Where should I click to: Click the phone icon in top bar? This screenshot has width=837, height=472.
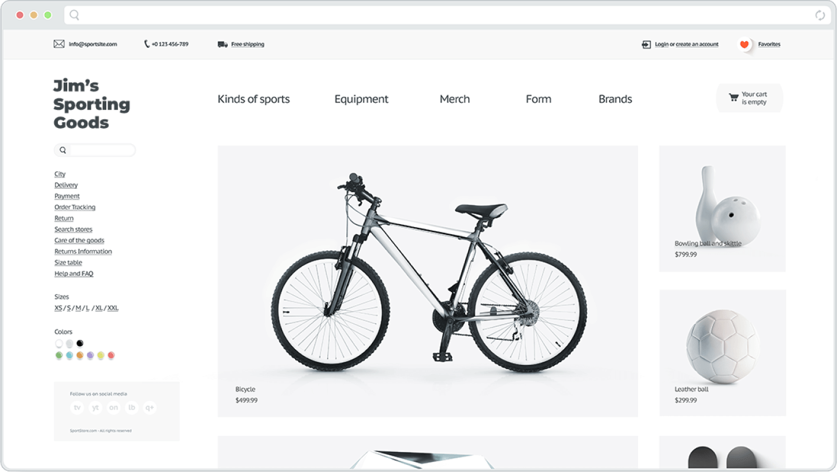coord(147,44)
